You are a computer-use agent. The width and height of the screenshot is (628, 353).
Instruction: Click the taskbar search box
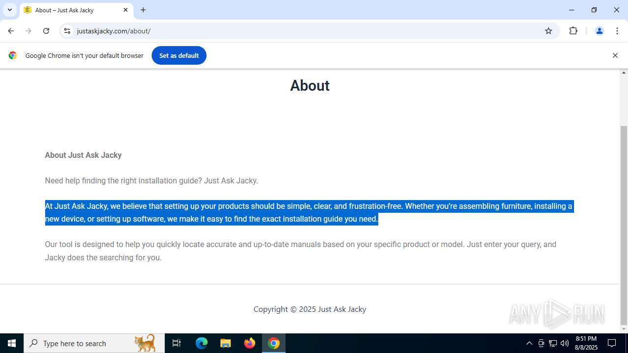pyautogui.click(x=94, y=343)
